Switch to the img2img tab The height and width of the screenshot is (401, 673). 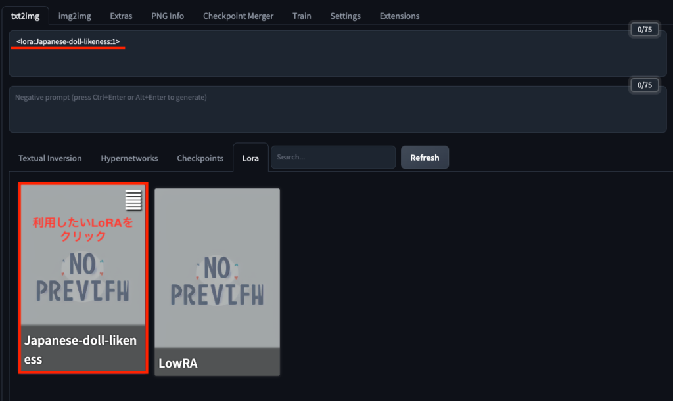(x=74, y=16)
